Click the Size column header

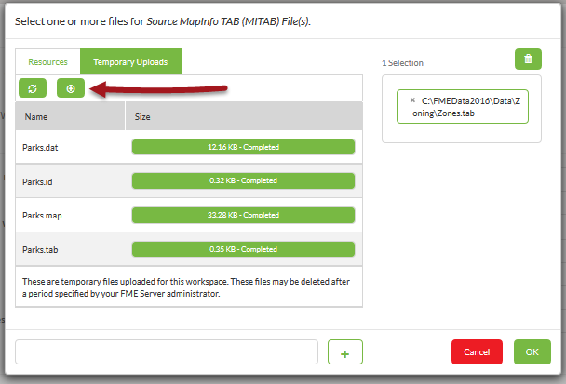coord(142,117)
